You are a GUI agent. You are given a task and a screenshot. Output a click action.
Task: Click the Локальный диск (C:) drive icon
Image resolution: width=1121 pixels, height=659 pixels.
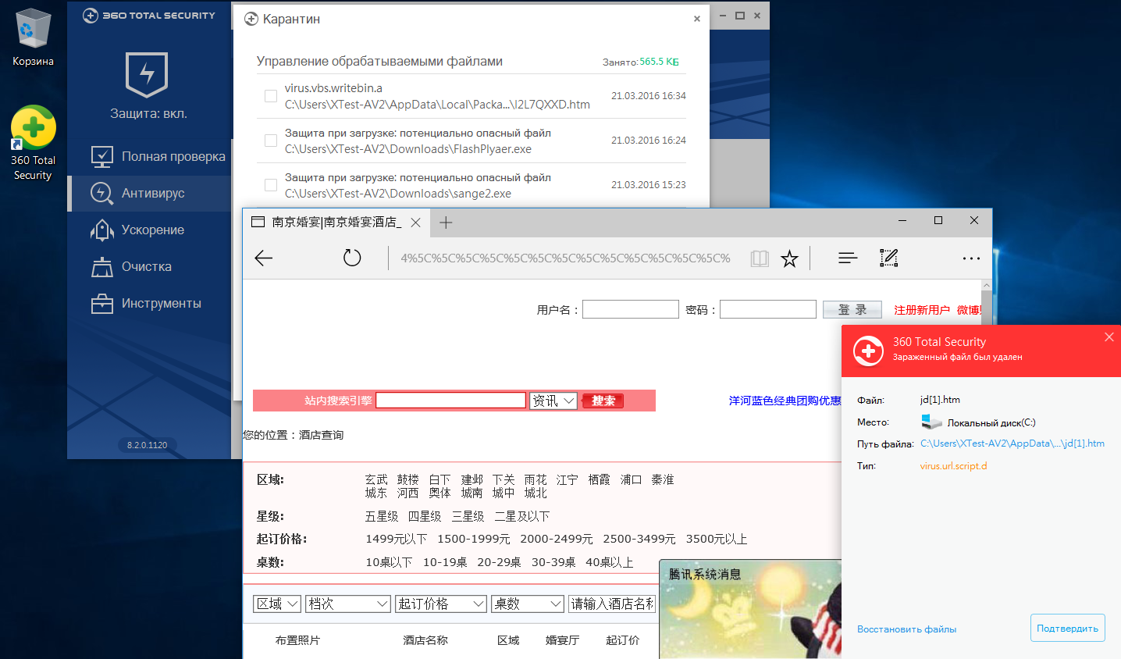tap(931, 422)
